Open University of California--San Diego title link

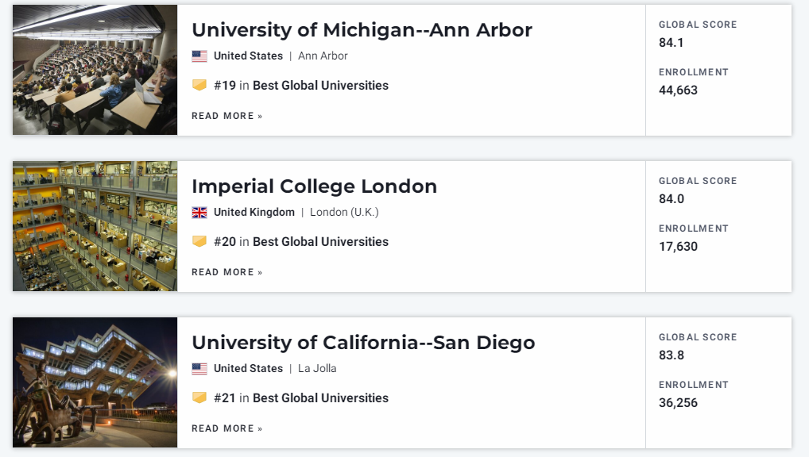click(363, 343)
